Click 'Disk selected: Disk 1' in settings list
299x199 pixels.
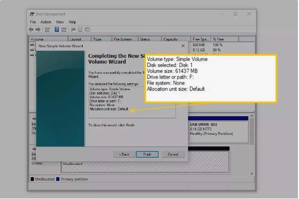[104, 93]
